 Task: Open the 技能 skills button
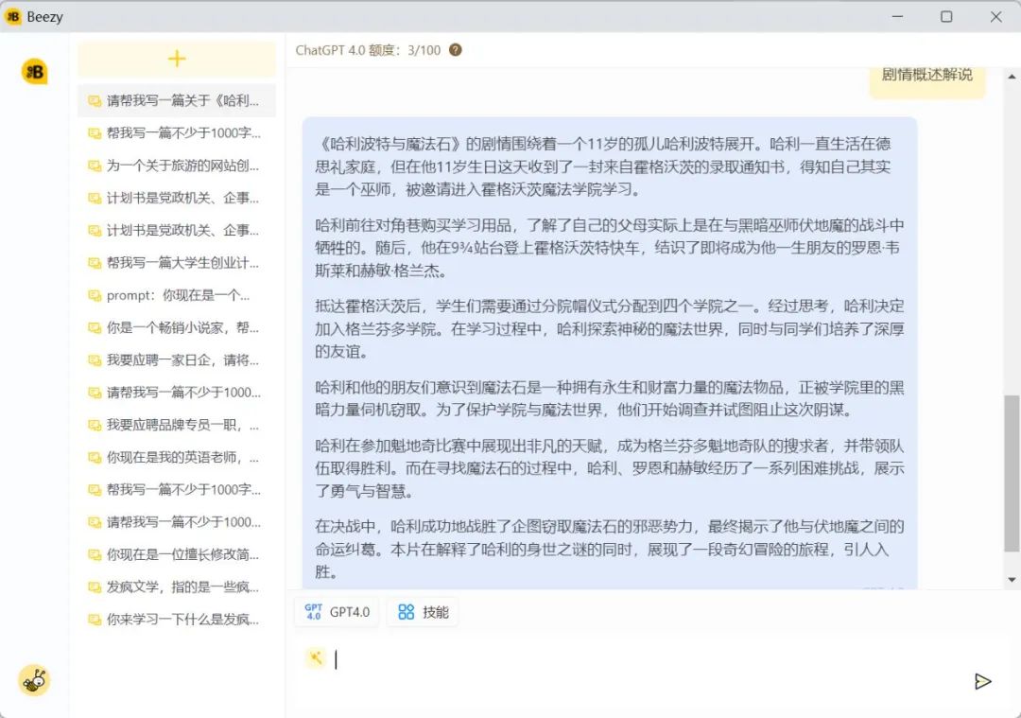pos(424,612)
